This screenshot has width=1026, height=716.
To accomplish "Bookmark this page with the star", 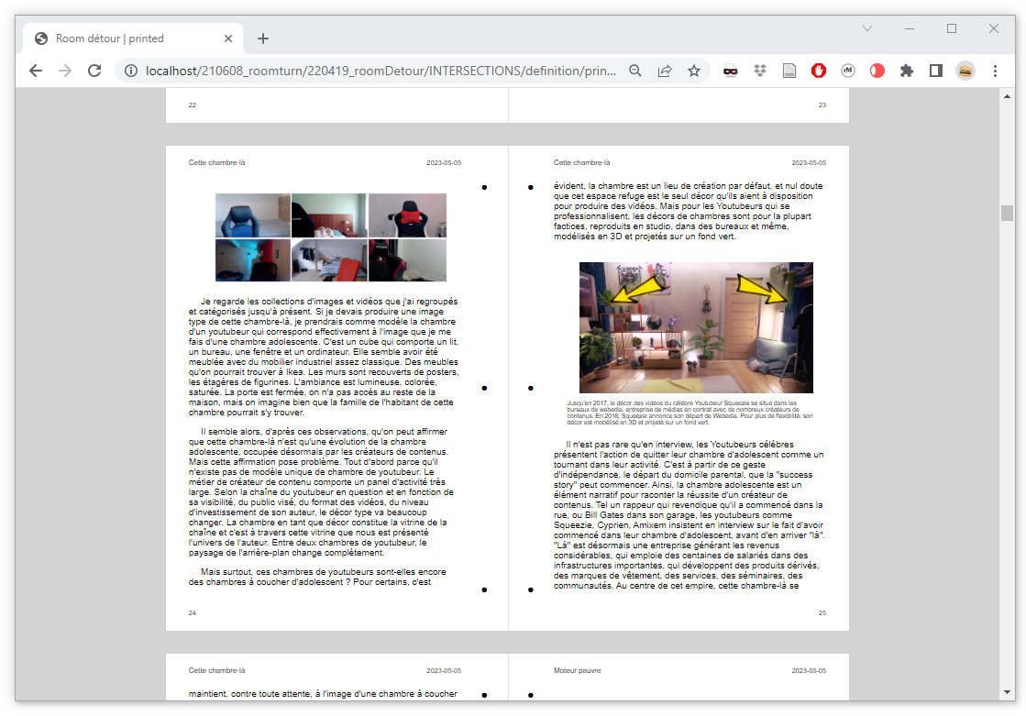I will click(x=694, y=71).
